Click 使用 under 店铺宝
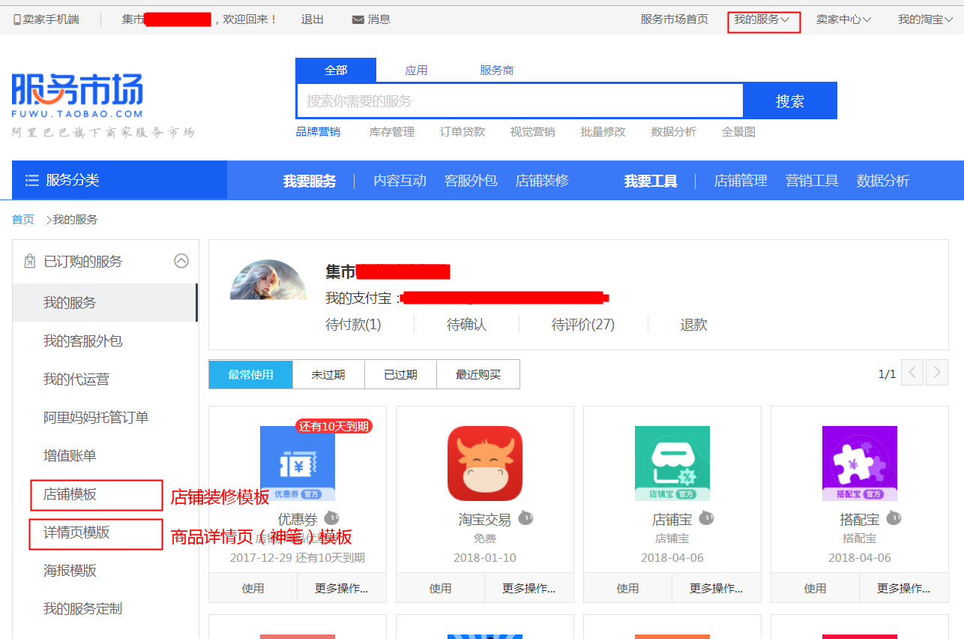Viewport: 964px width, 639px height. (x=628, y=588)
